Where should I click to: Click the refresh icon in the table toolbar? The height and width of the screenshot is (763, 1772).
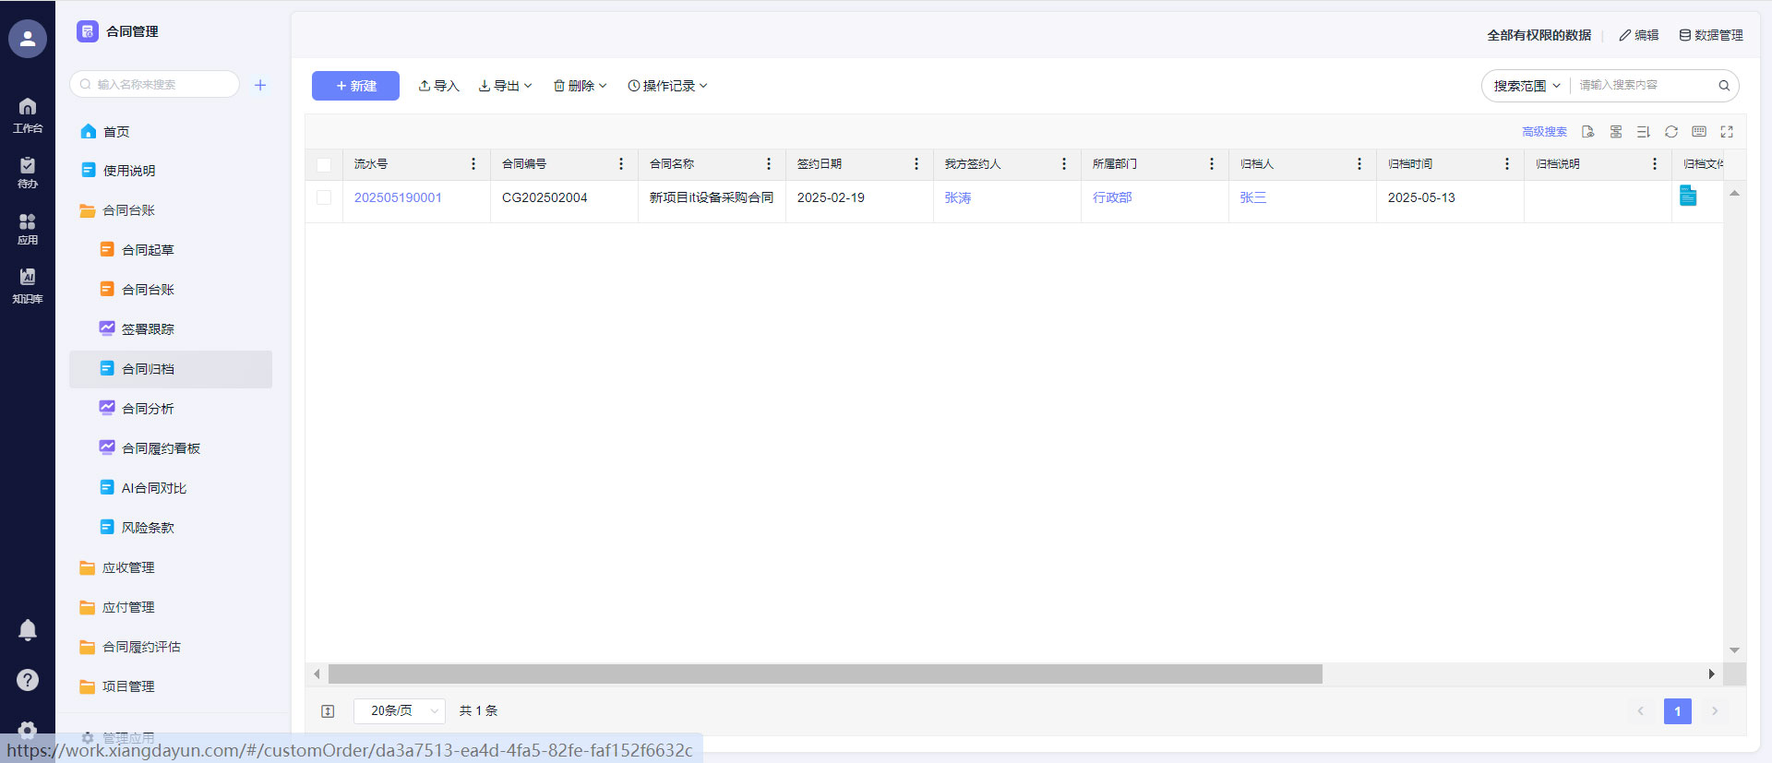pos(1670,132)
